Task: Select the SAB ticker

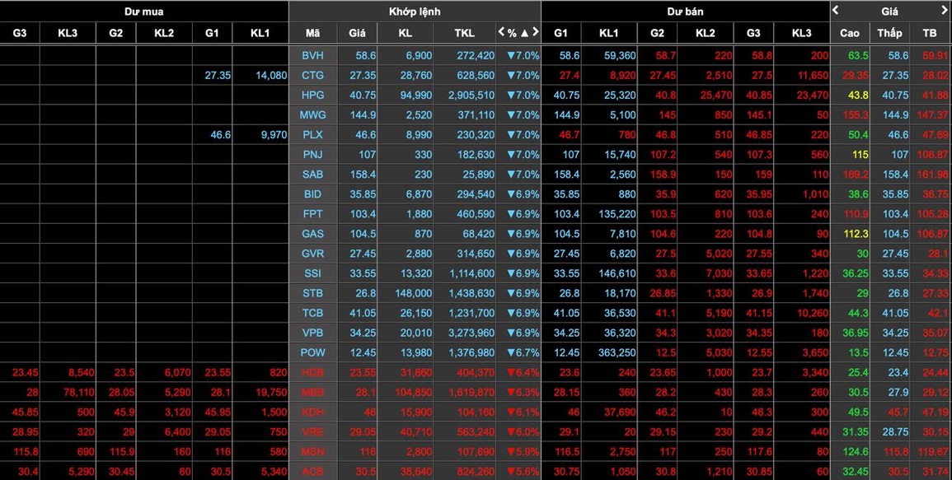Action: 312,175
